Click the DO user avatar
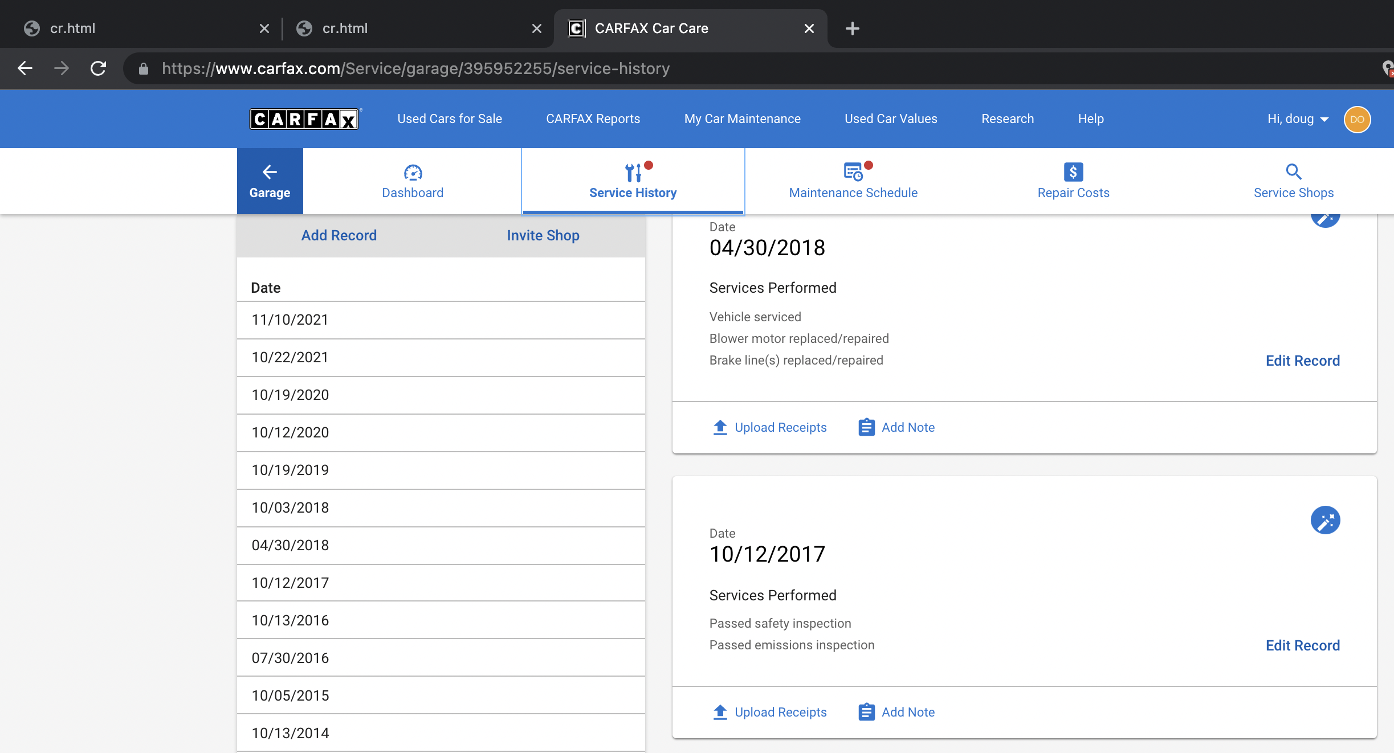This screenshot has height=753, width=1394. tap(1357, 120)
